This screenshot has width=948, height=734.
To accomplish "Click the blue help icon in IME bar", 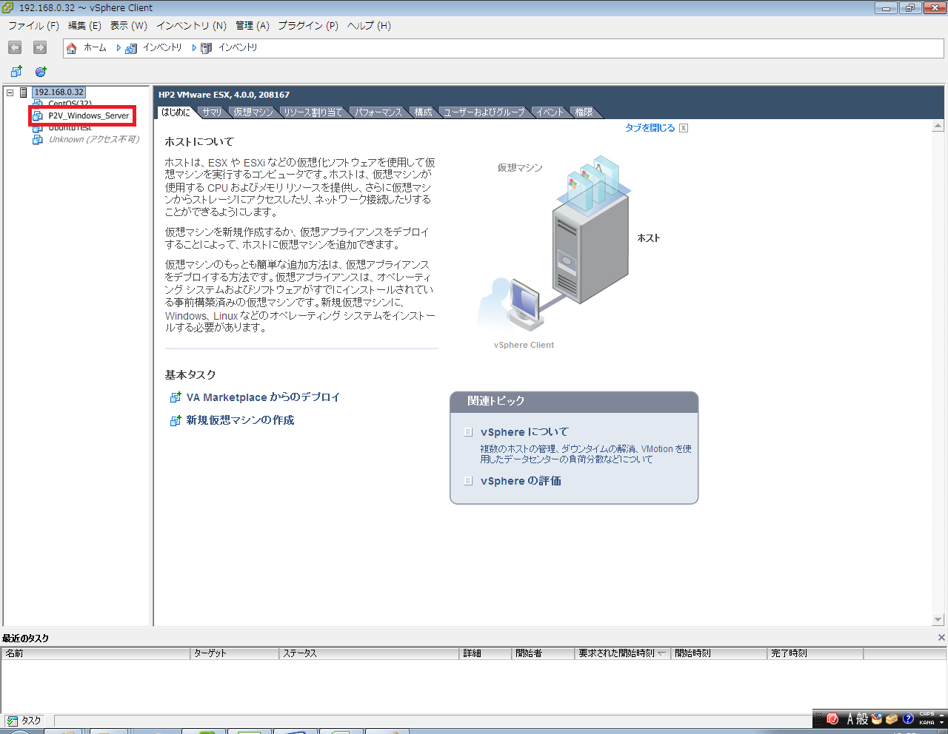I will click(908, 718).
